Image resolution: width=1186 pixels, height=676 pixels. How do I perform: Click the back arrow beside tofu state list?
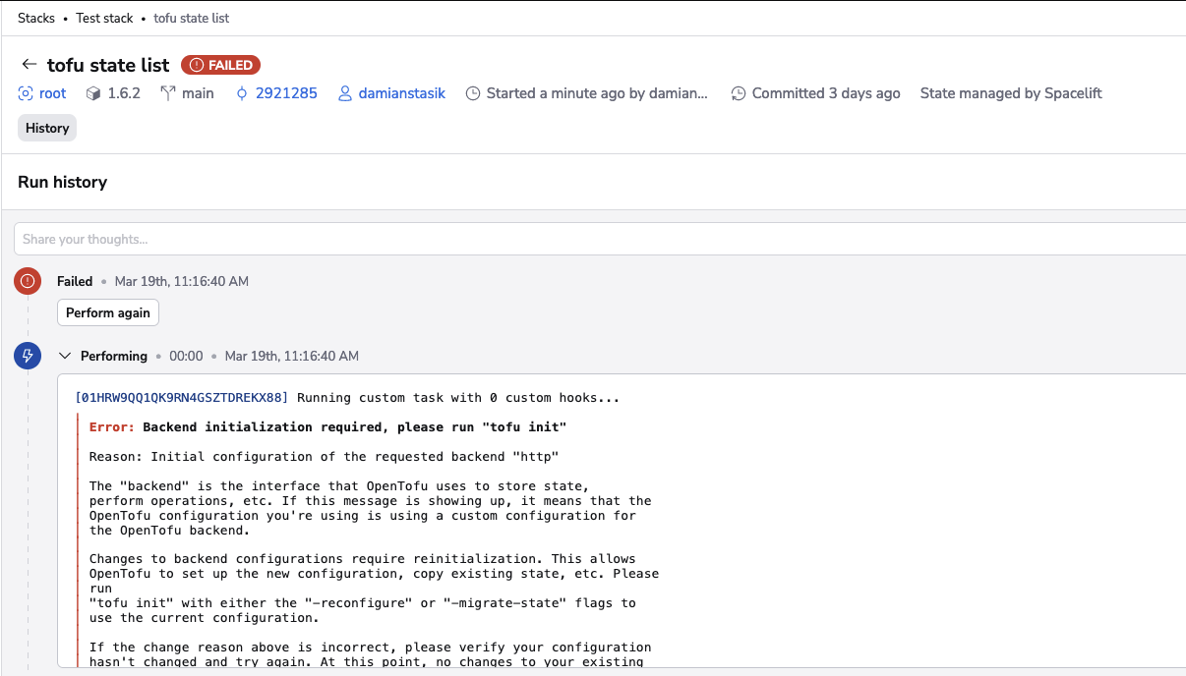[29, 65]
